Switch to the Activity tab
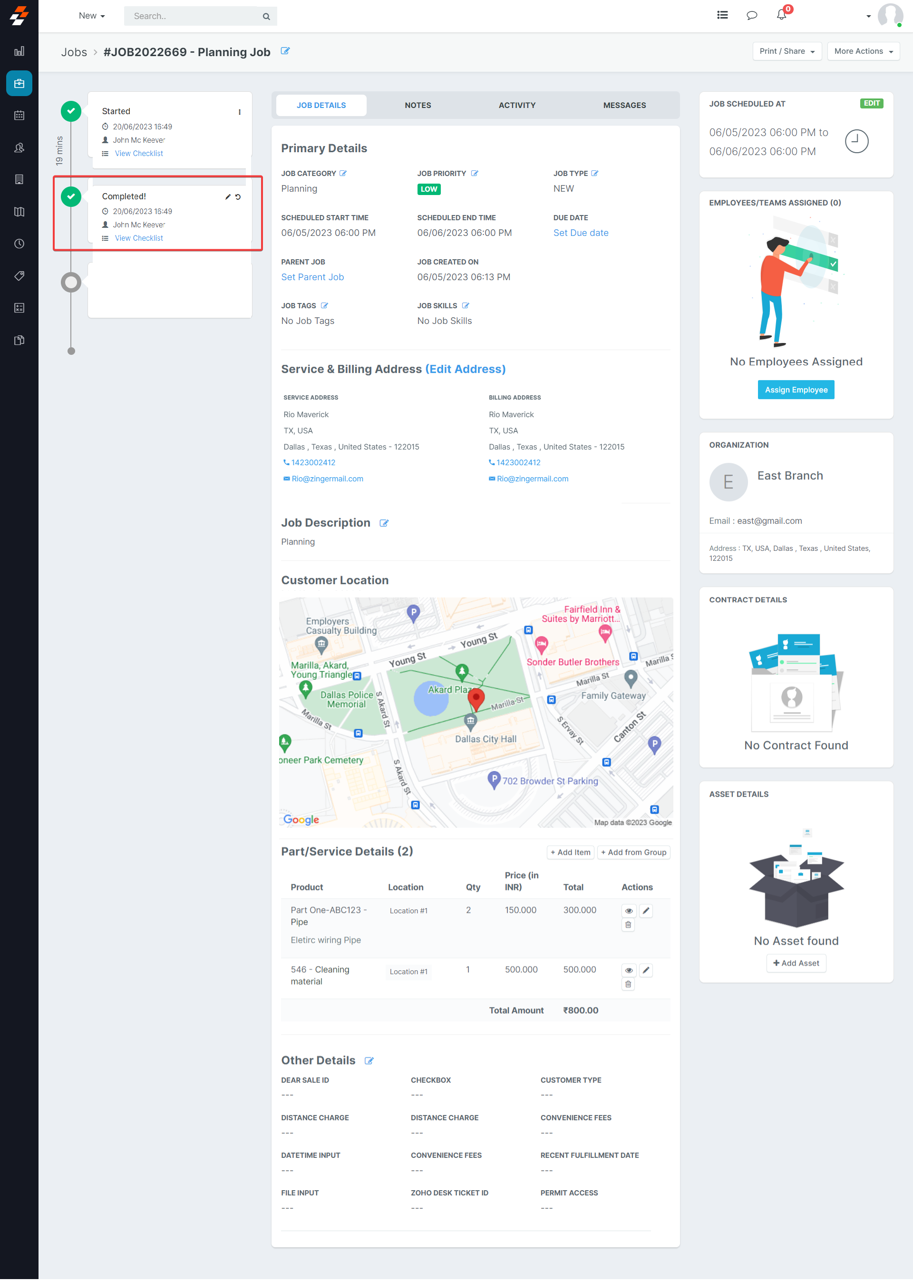 click(517, 105)
